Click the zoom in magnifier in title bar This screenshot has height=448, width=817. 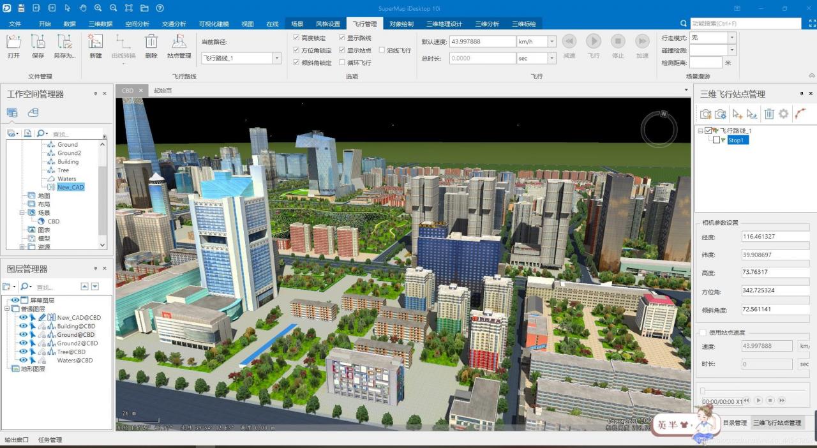(x=98, y=8)
